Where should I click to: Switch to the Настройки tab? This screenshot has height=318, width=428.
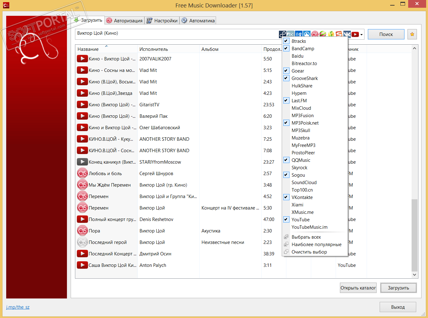[162, 20]
